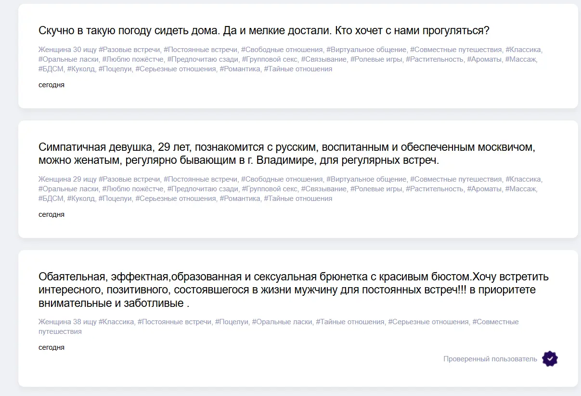Choose #Тайные отношения tag in the first ad

pyautogui.click(x=298, y=69)
